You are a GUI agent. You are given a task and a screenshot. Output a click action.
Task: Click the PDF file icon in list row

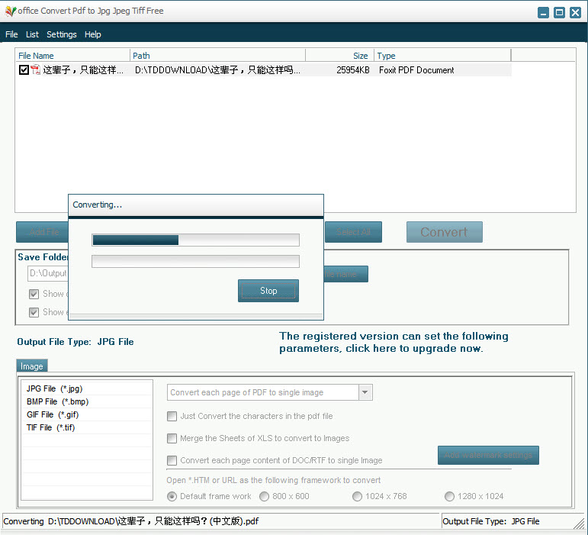click(35, 70)
